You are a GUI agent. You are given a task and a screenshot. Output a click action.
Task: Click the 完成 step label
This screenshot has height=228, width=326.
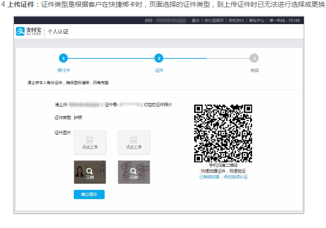pos(254,70)
